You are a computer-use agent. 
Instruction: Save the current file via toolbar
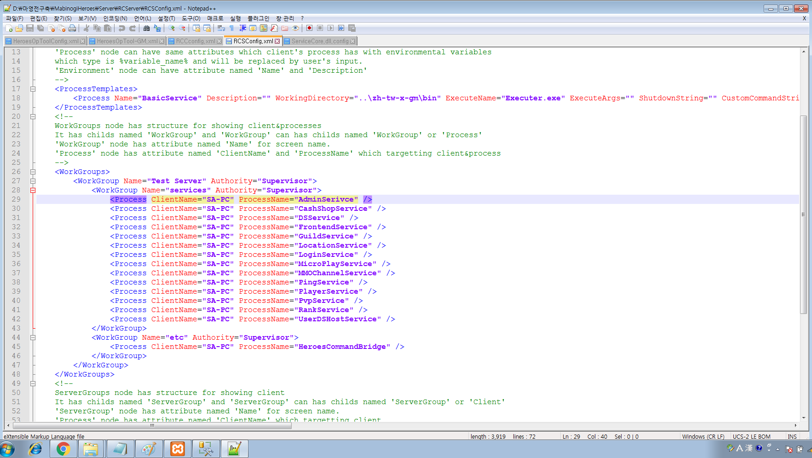[x=30, y=29]
